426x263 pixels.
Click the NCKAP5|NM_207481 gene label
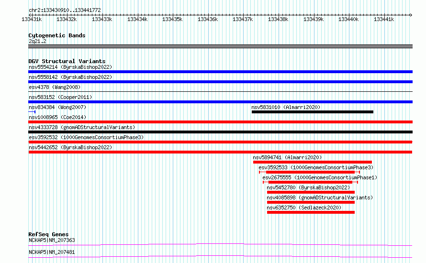(52, 252)
